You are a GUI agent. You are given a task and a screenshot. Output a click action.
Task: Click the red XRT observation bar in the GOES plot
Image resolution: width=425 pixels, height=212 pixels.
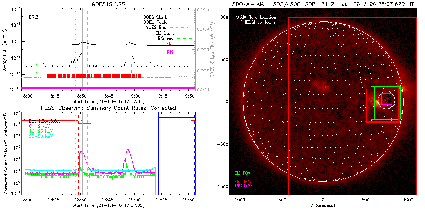pyautogui.click(x=94, y=76)
